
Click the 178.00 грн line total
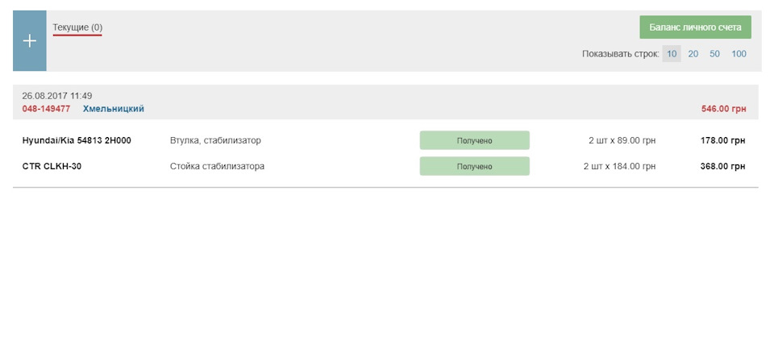(722, 140)
